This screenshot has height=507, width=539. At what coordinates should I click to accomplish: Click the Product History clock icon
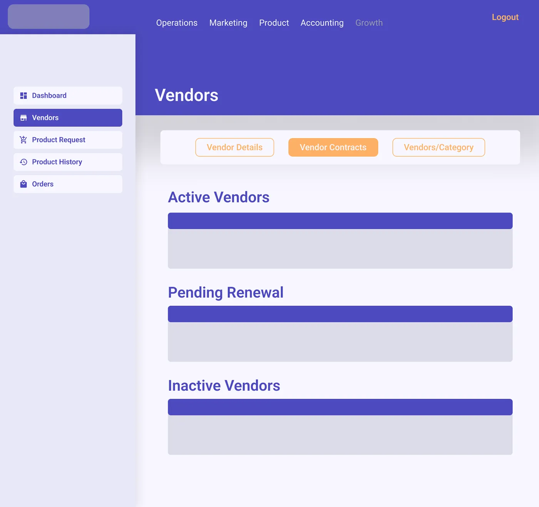pyautogui.click(x=23, y=162)
